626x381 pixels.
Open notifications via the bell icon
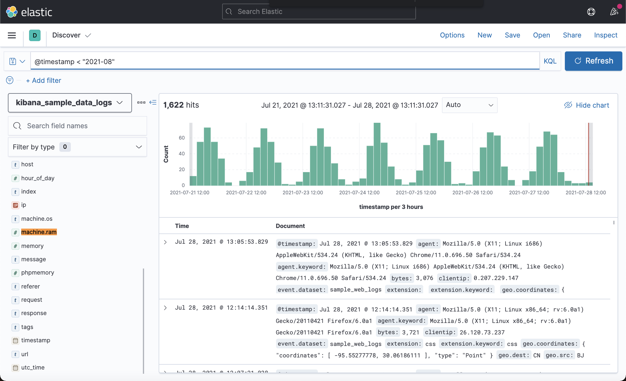tap(614, 11)
